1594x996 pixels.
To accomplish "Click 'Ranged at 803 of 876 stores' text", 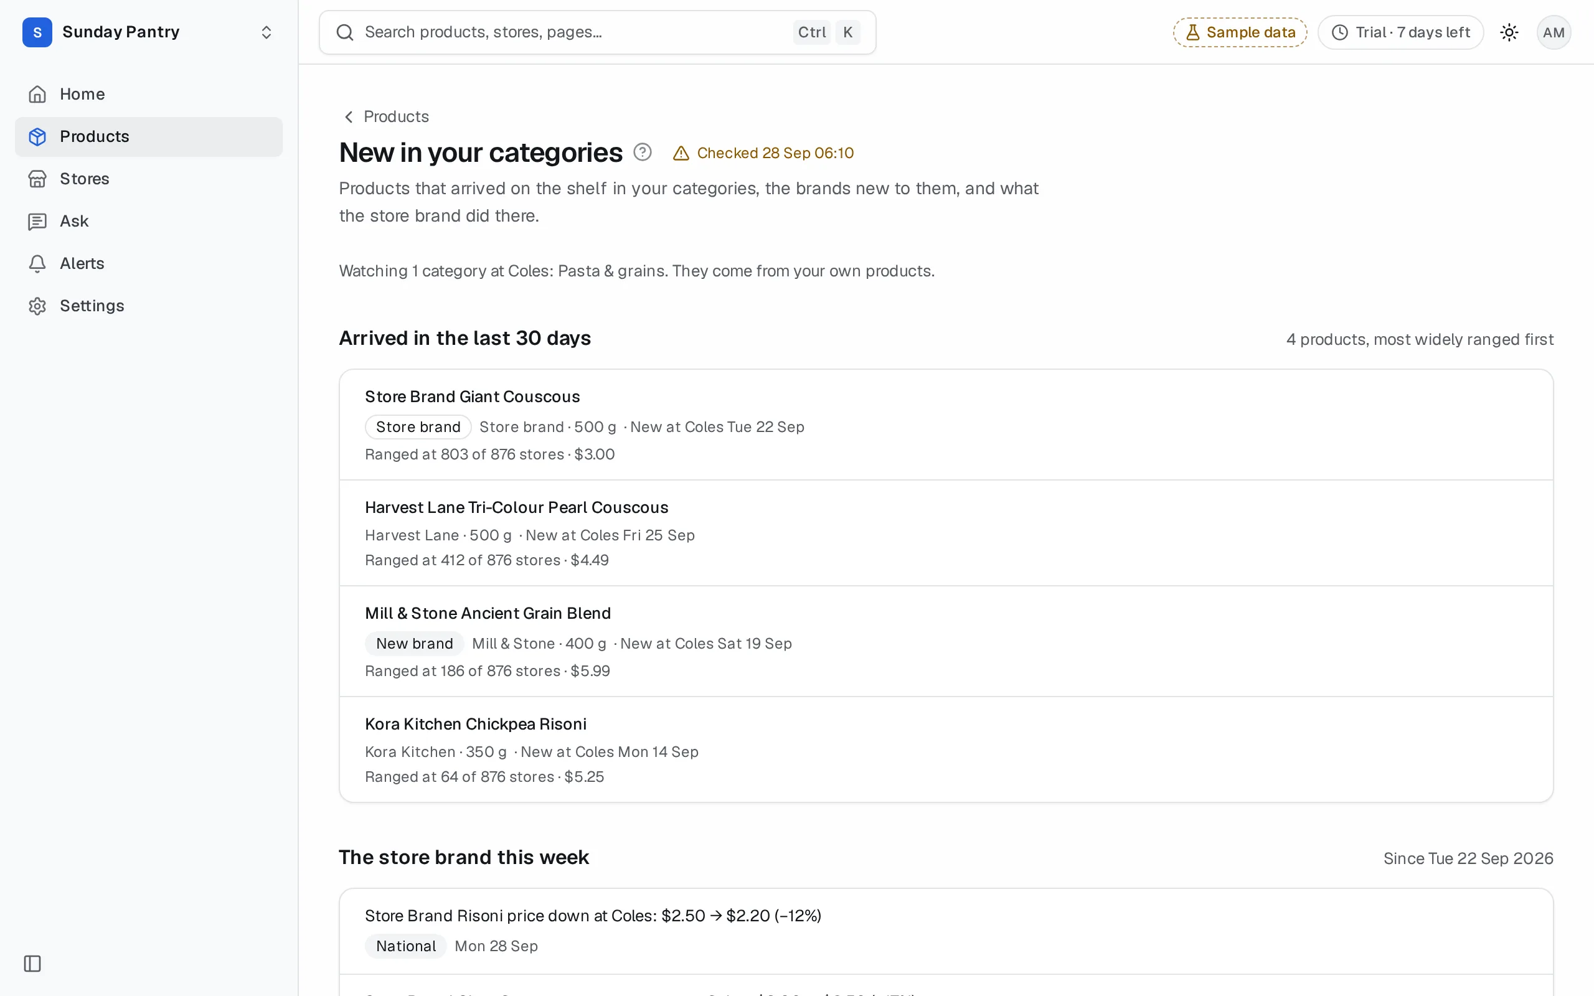I will point(465,454).
